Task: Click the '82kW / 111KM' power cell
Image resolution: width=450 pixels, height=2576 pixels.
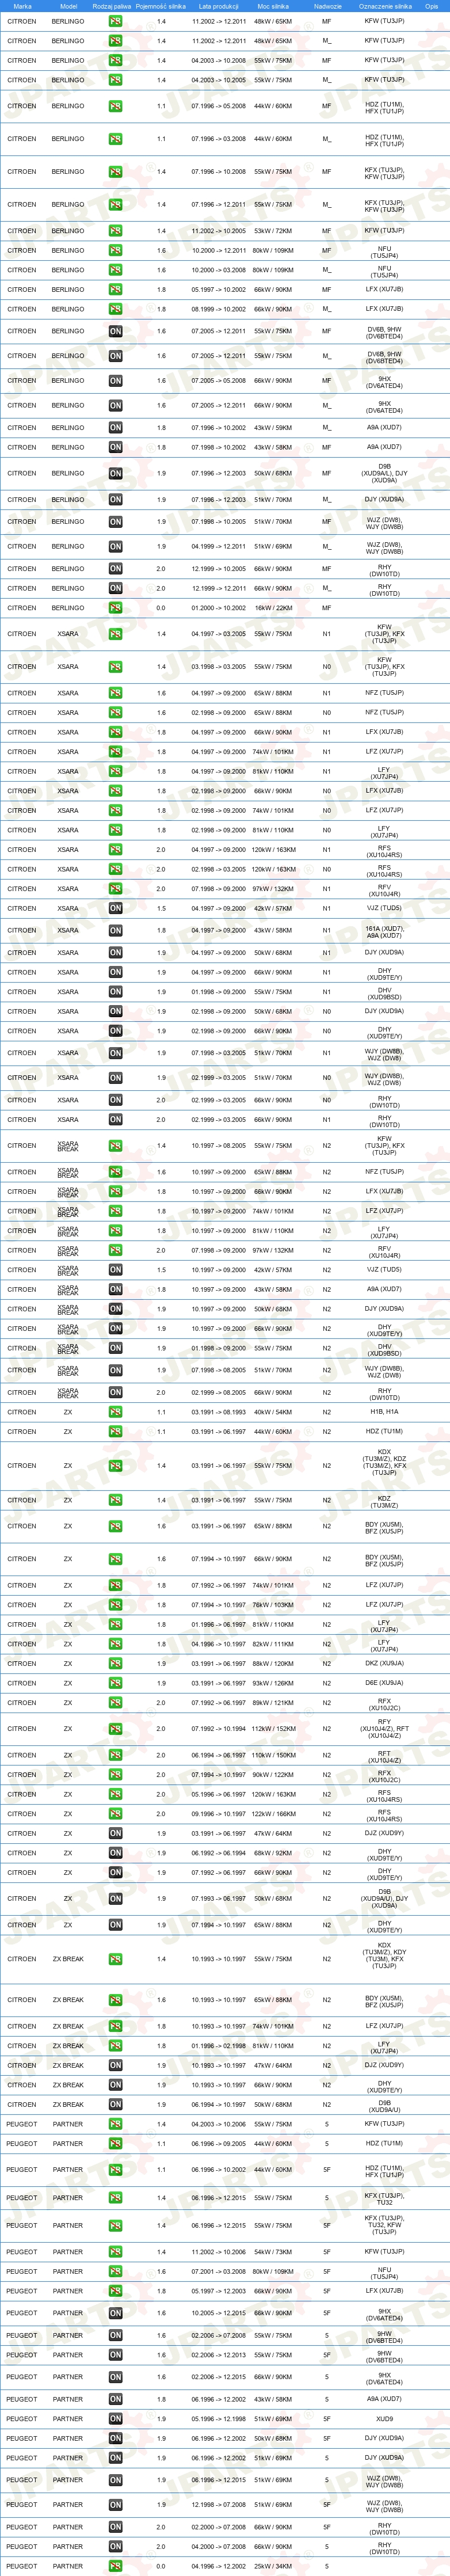Action: pos(273,1644)
